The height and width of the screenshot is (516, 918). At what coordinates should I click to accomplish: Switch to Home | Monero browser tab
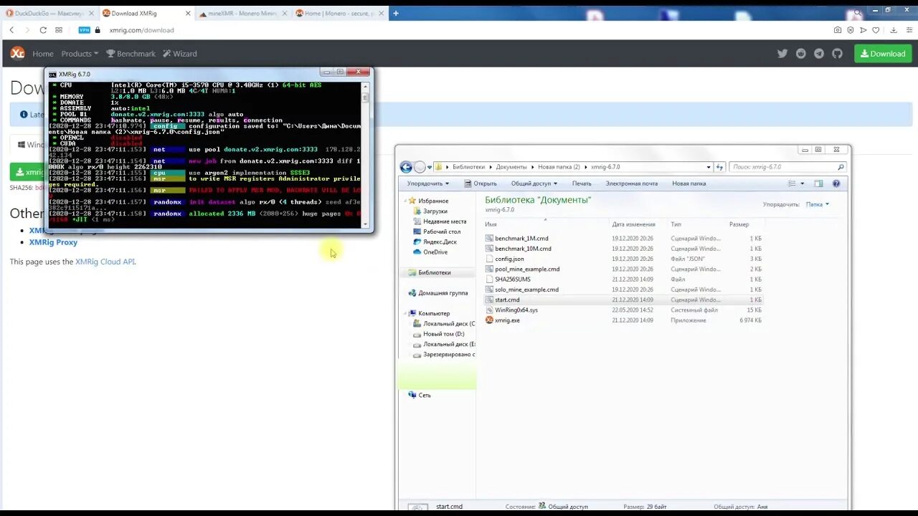(341, 13)
